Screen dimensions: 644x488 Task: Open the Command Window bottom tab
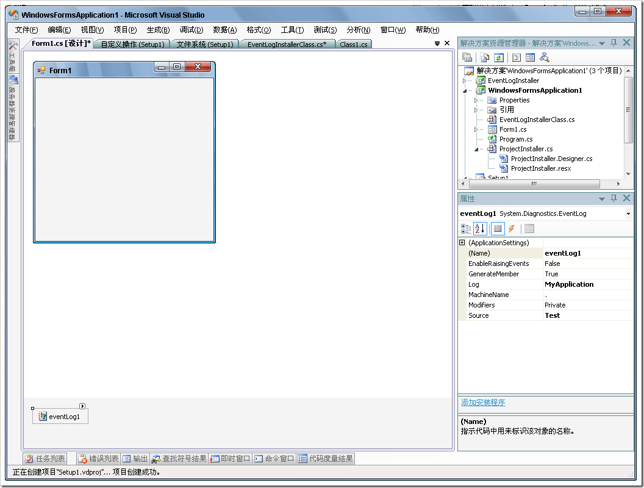pyautogui.click(x=274, y=459)
